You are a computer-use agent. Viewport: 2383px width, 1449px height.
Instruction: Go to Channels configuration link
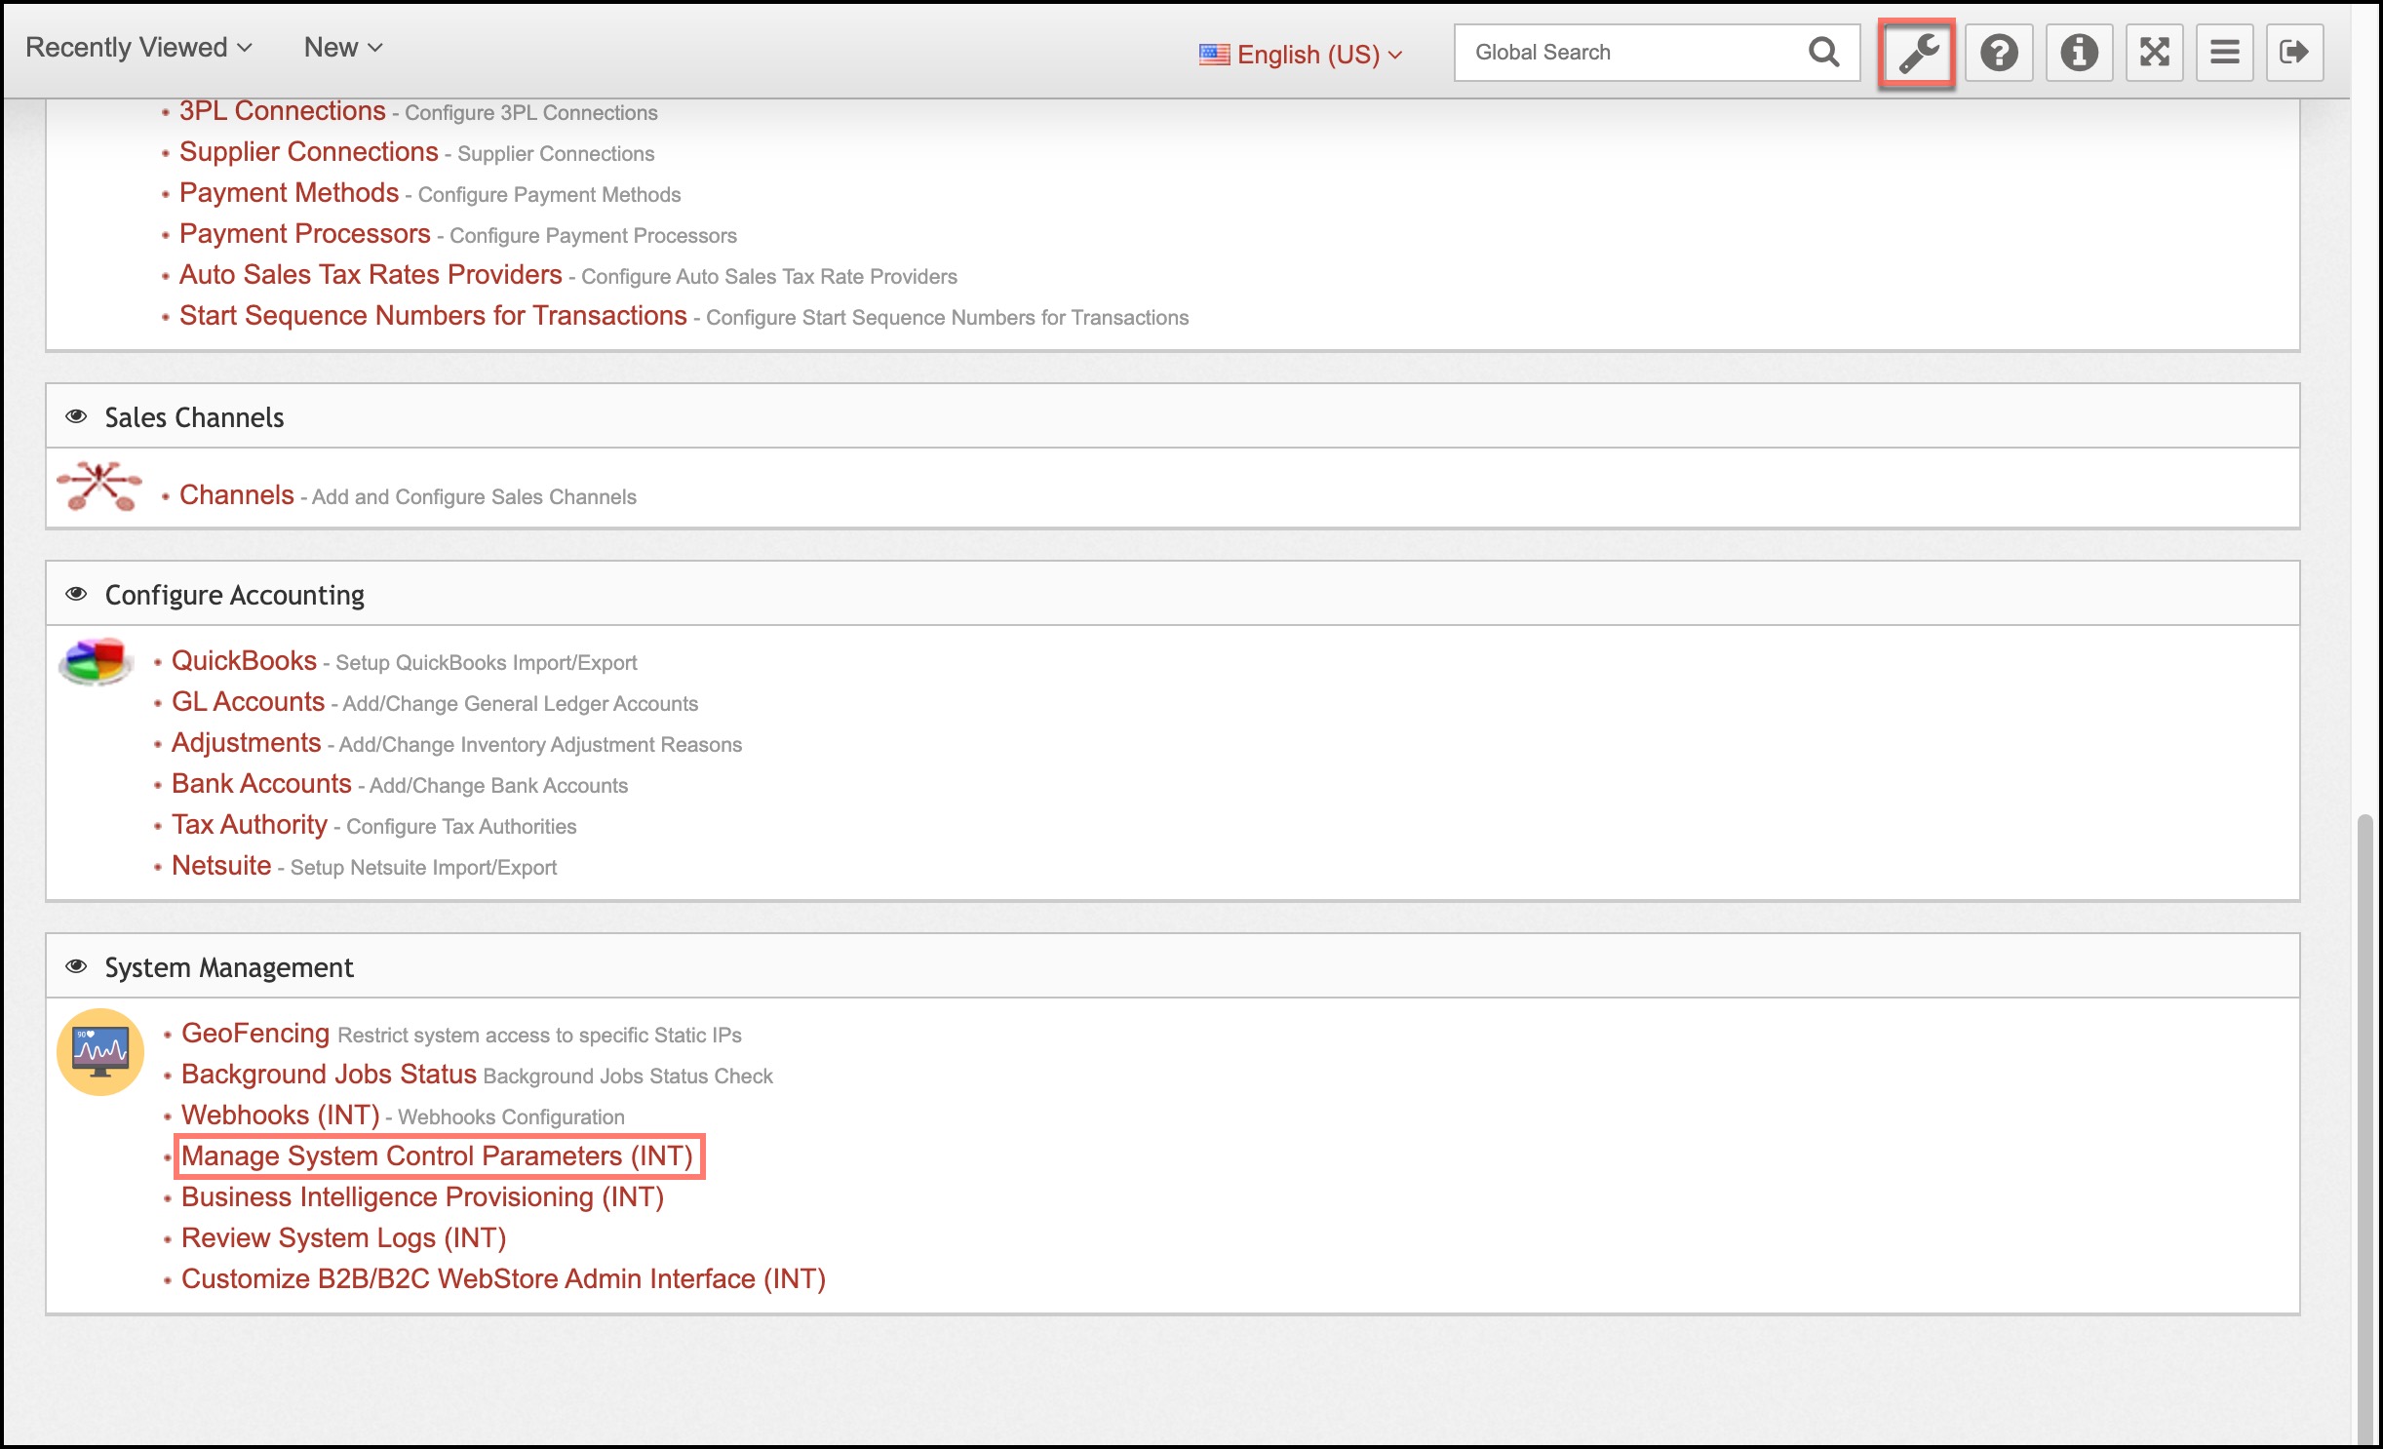(236, 495)
